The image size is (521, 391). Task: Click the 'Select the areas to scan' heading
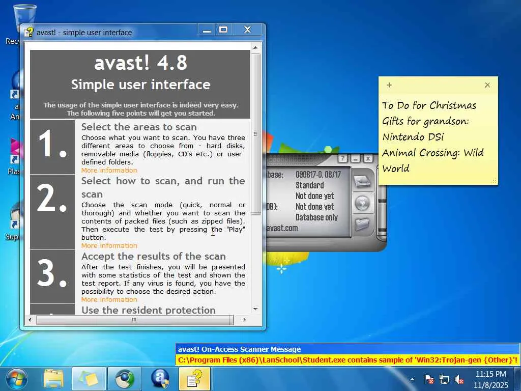coord(139,127)
